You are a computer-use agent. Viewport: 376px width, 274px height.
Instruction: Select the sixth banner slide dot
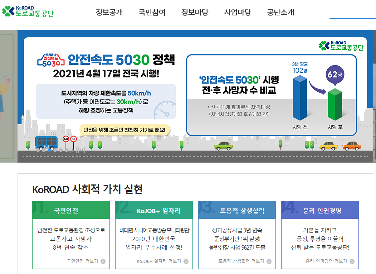[67, 150]
